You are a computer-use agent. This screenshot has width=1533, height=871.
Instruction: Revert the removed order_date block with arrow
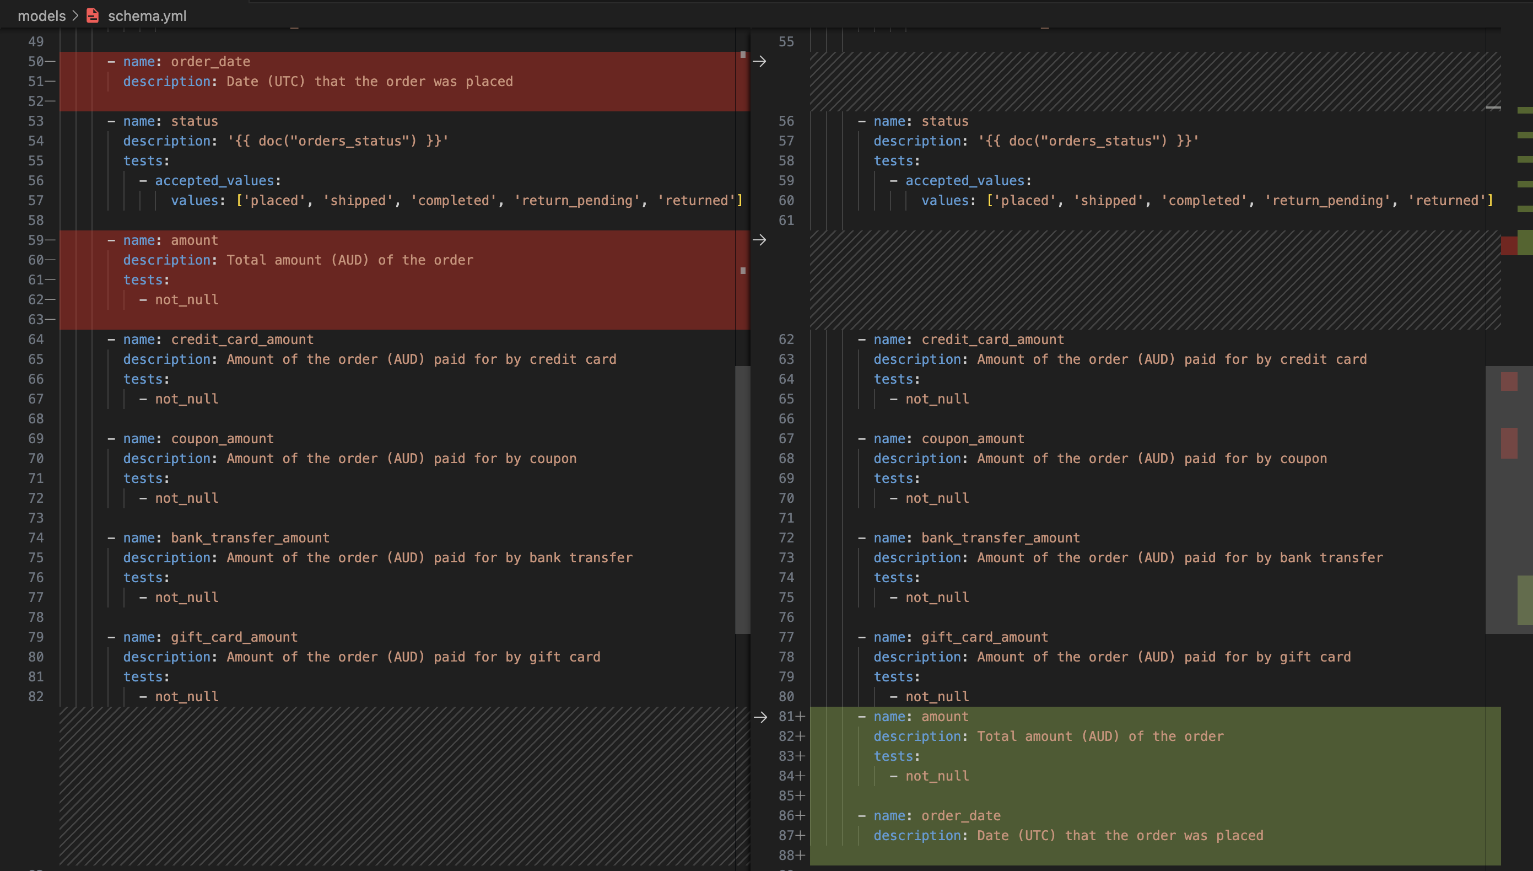click(x=759, y=61)
